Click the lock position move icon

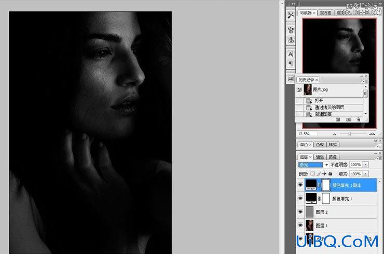pyautogui.click(x=324, y=174)
